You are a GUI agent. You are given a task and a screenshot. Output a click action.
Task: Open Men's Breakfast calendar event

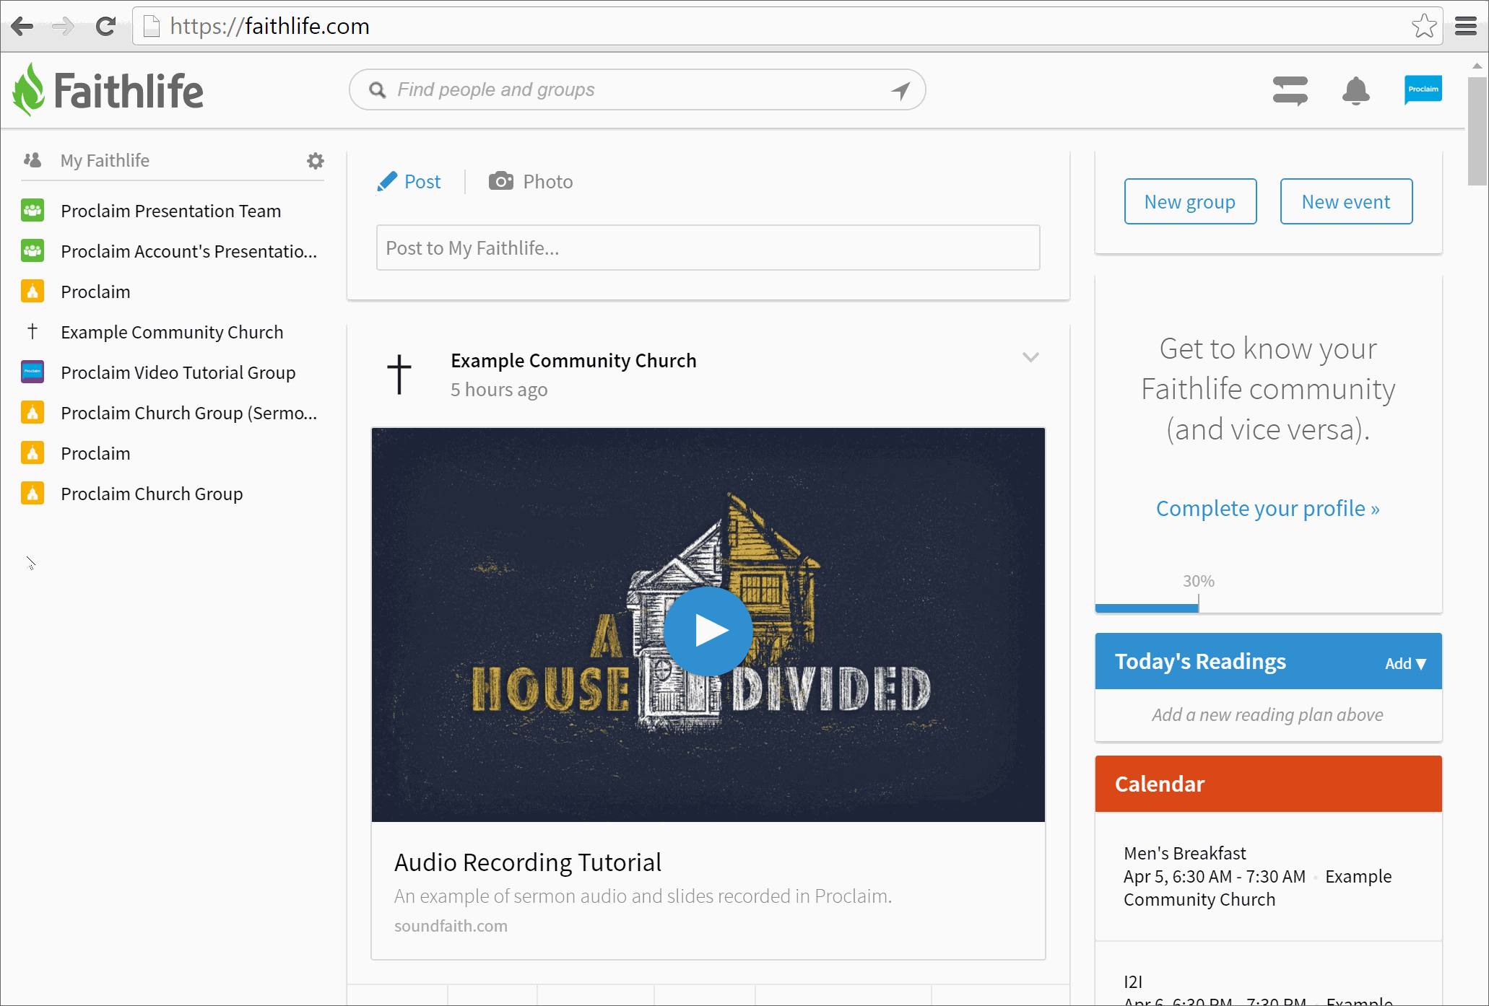(1185, 853)
